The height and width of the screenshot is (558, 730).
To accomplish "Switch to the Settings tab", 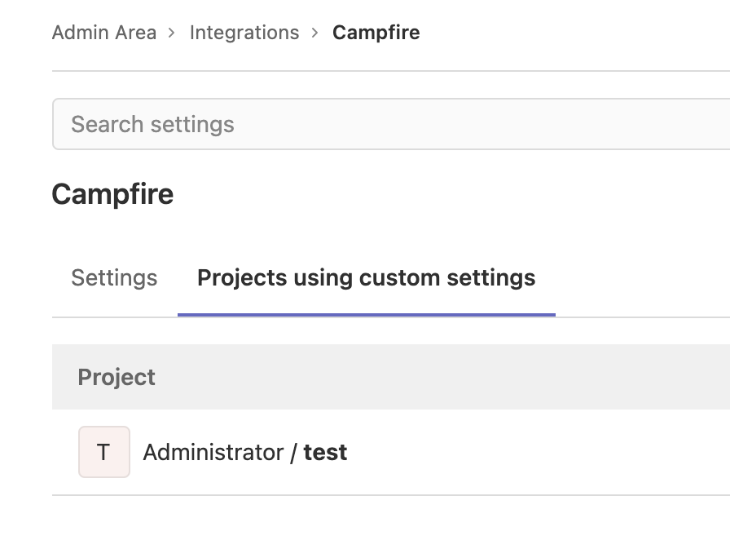I will point(113,277).
